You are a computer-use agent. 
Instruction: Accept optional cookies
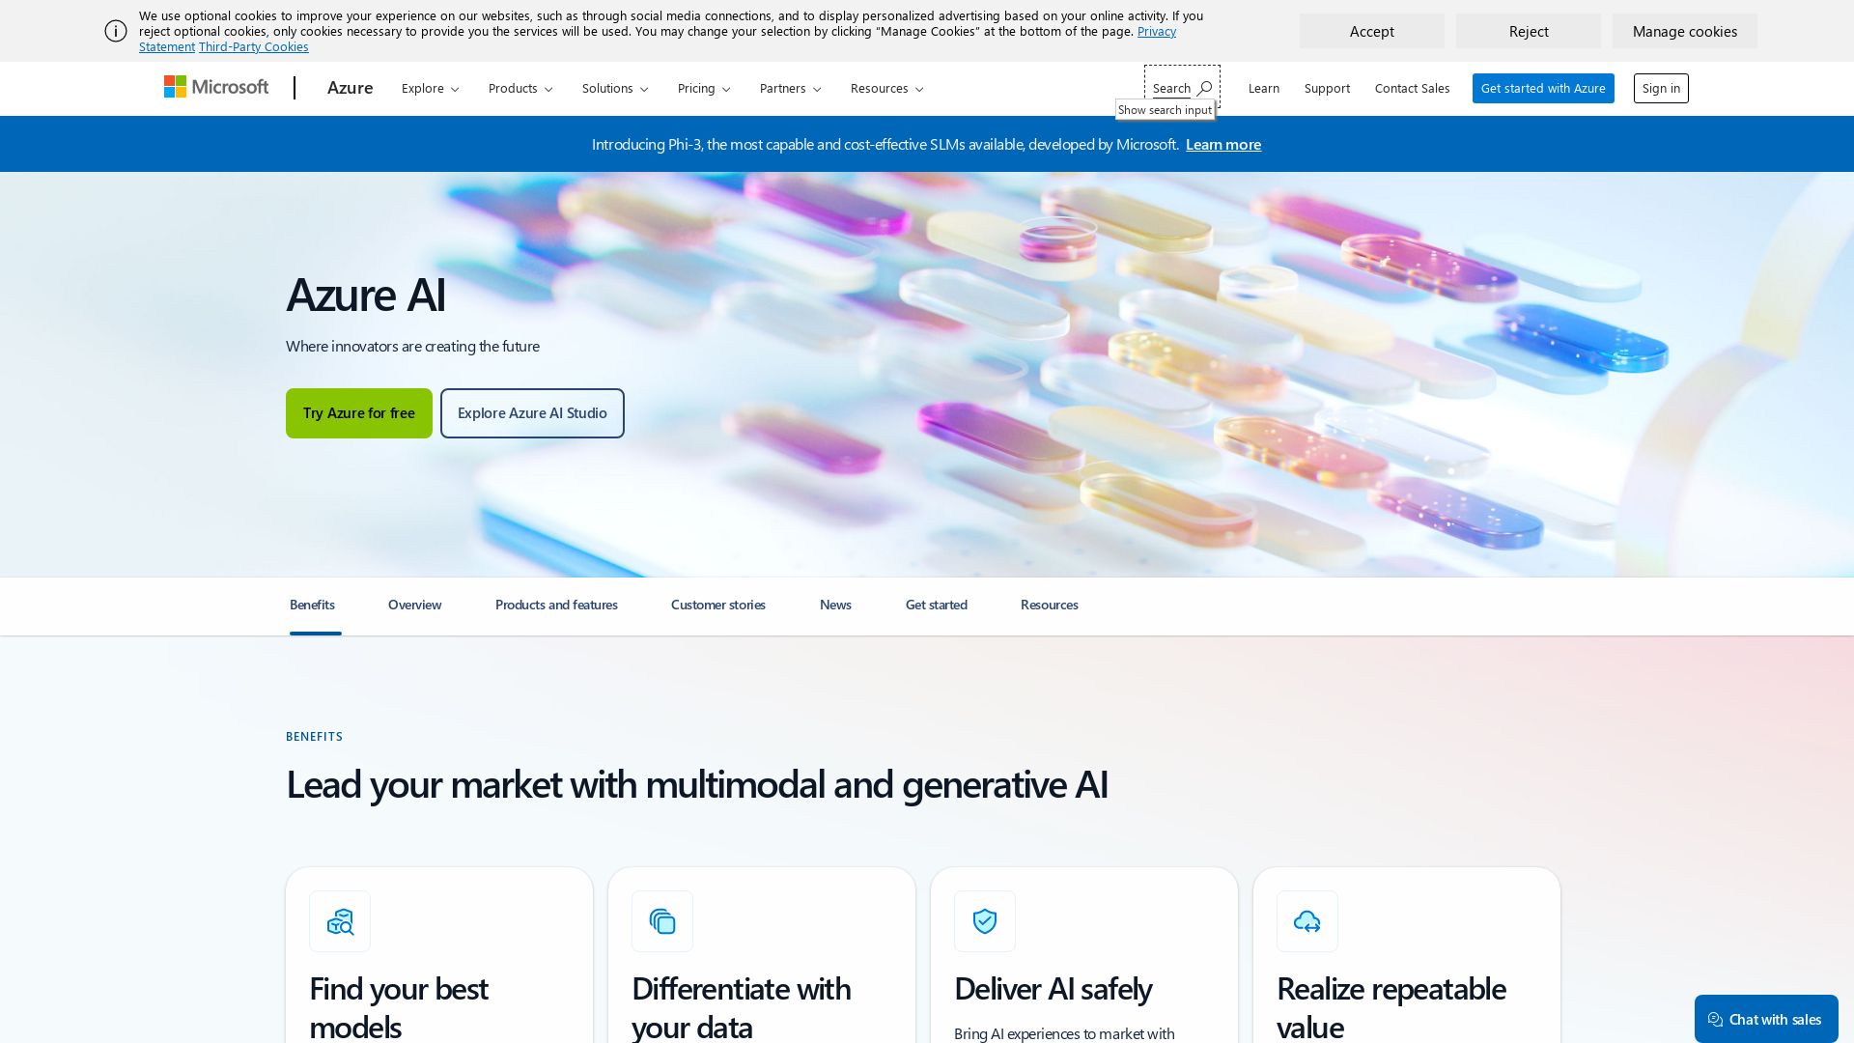[1371, 31]
